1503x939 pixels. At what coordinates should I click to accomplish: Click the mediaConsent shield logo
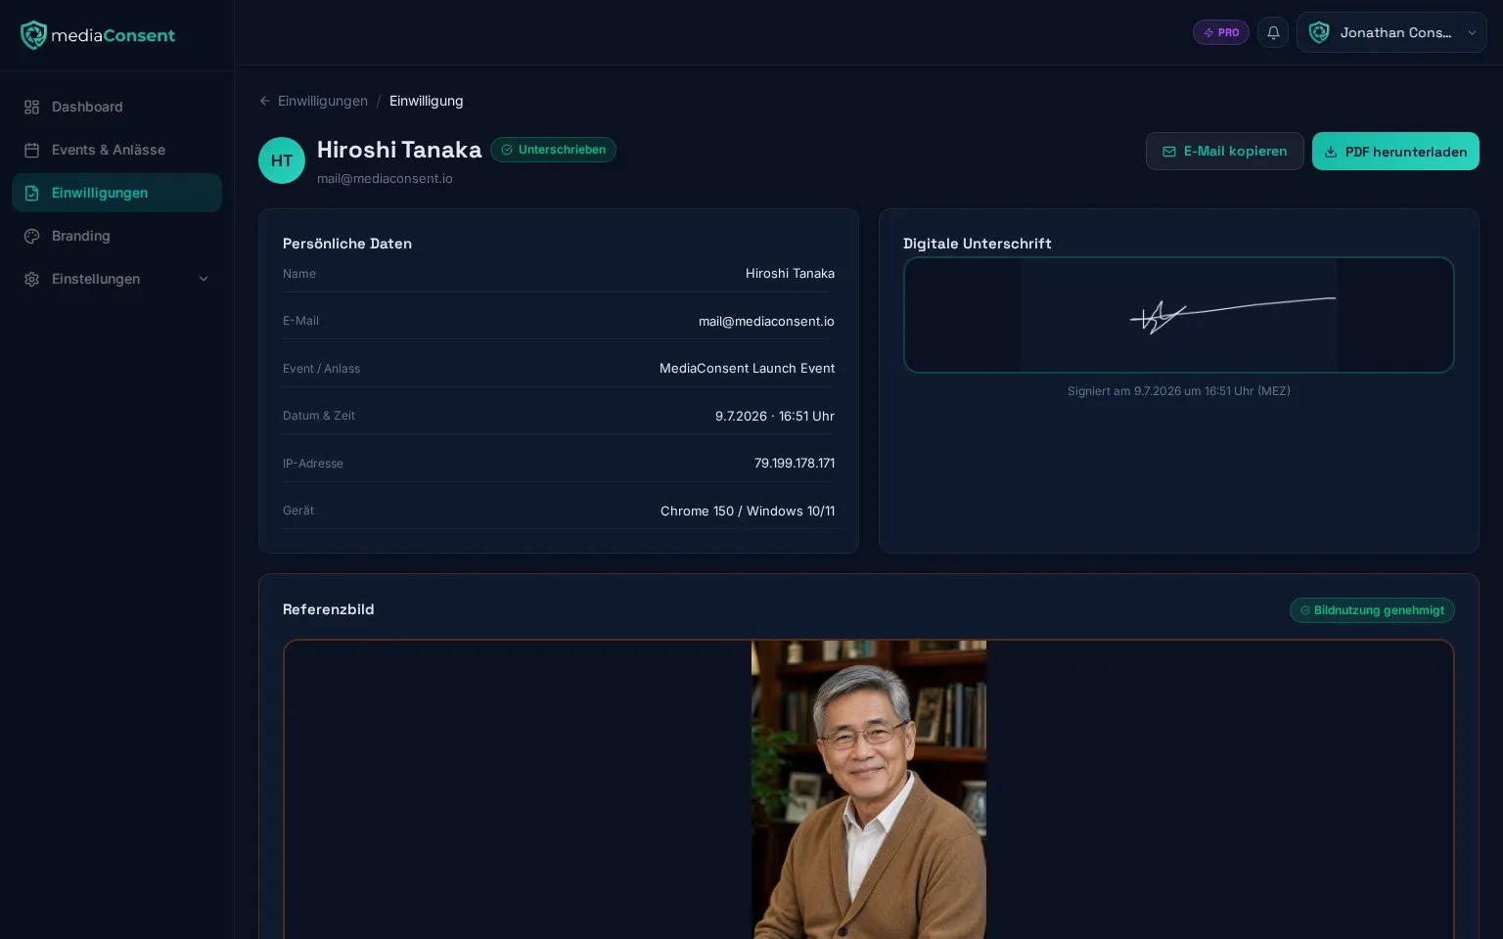coord(33,35)
